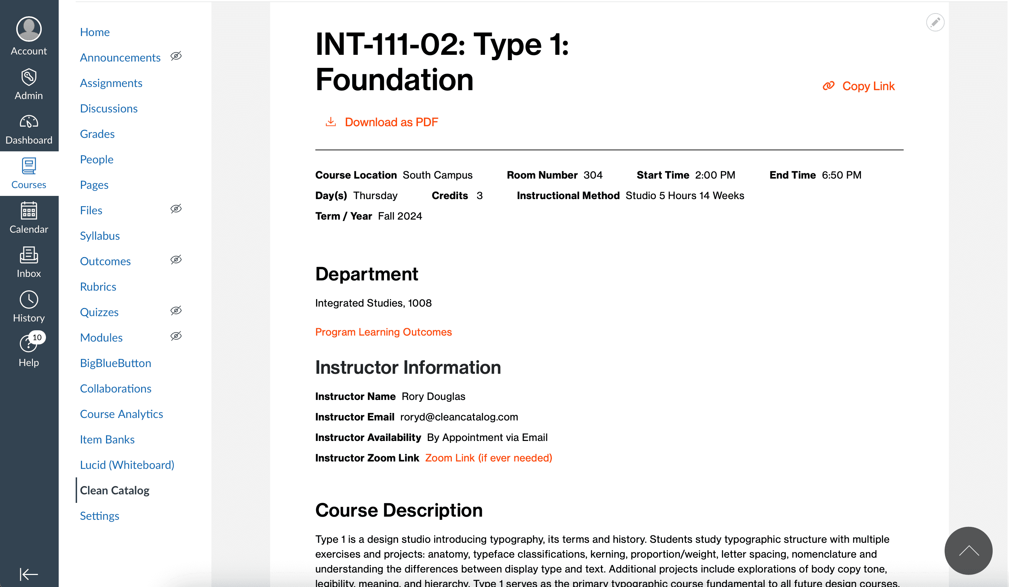
Task: Open Help with 10 badge
Action: (29, 344)
